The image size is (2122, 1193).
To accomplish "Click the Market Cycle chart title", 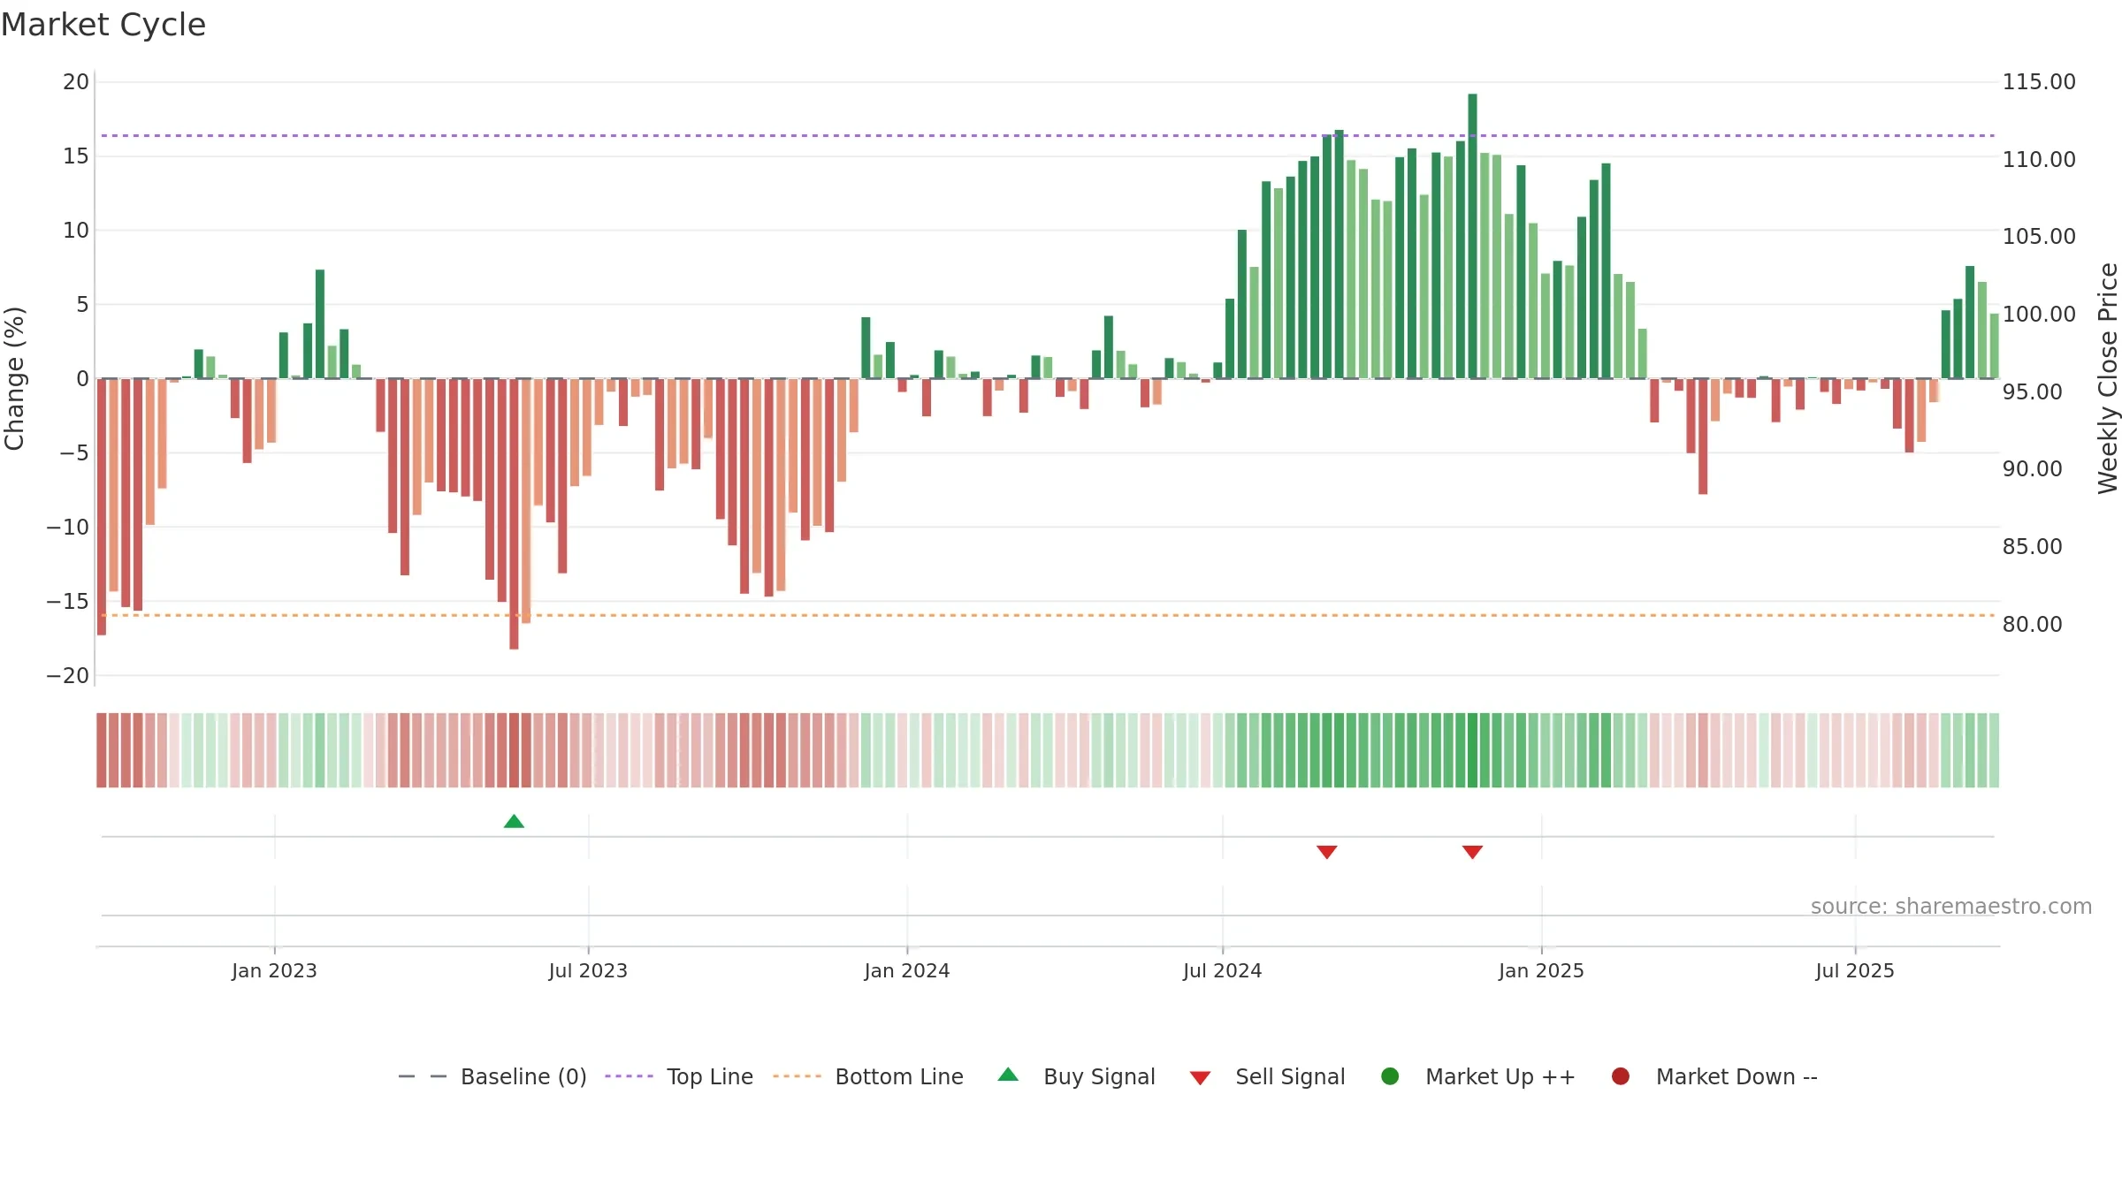I will (103, 25).
